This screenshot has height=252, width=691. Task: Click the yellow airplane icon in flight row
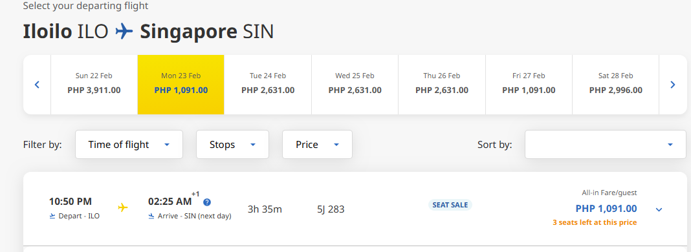[x=123, y=207]
